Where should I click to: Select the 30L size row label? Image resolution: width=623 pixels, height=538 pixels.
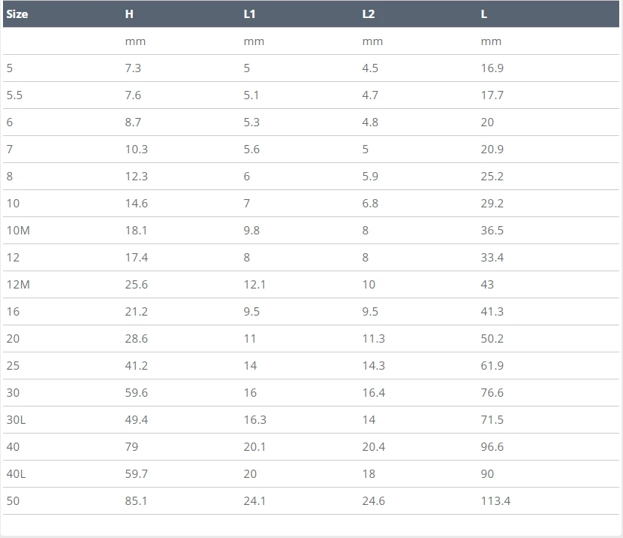point(16,420)
